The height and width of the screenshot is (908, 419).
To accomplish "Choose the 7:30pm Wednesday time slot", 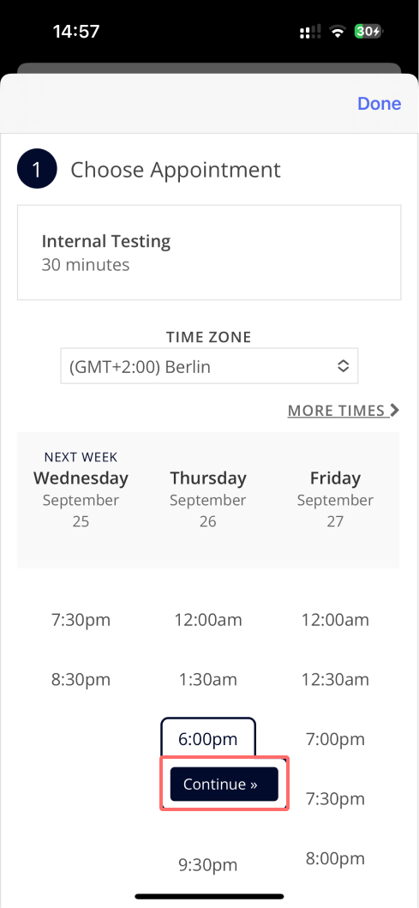I will tap(81, 620).
